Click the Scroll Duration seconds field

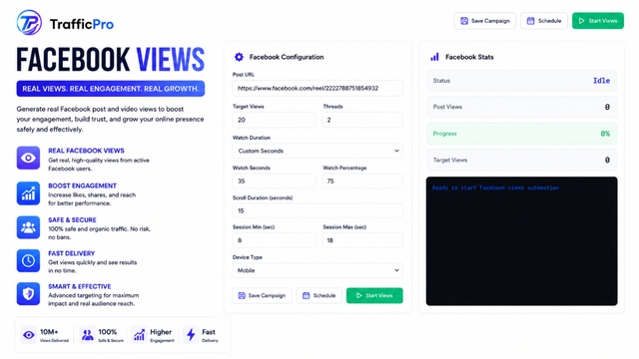(318, 210)
